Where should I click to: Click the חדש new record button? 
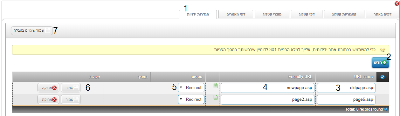coord(380,63)
